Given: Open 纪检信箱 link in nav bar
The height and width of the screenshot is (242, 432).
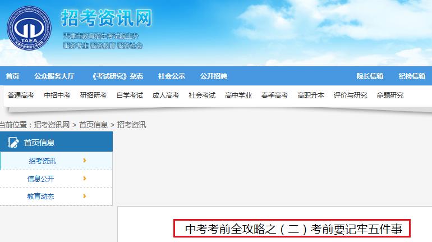Looking at the screenshot, I should [x=412, y=76].
